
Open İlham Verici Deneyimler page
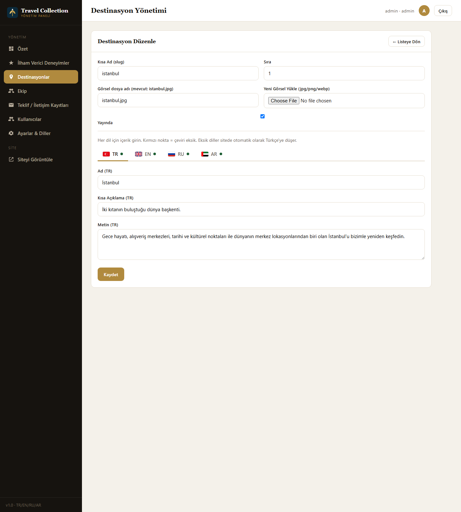(x=41, y=63)
